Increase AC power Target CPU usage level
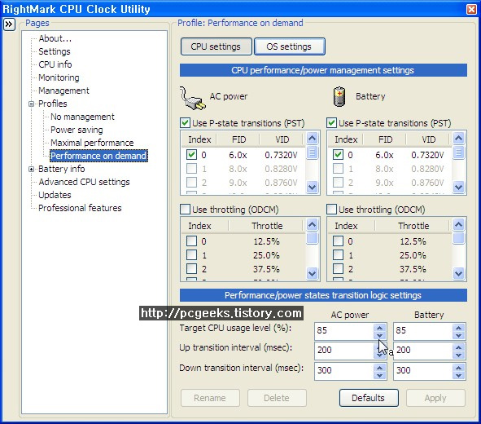 pos(380,328)
